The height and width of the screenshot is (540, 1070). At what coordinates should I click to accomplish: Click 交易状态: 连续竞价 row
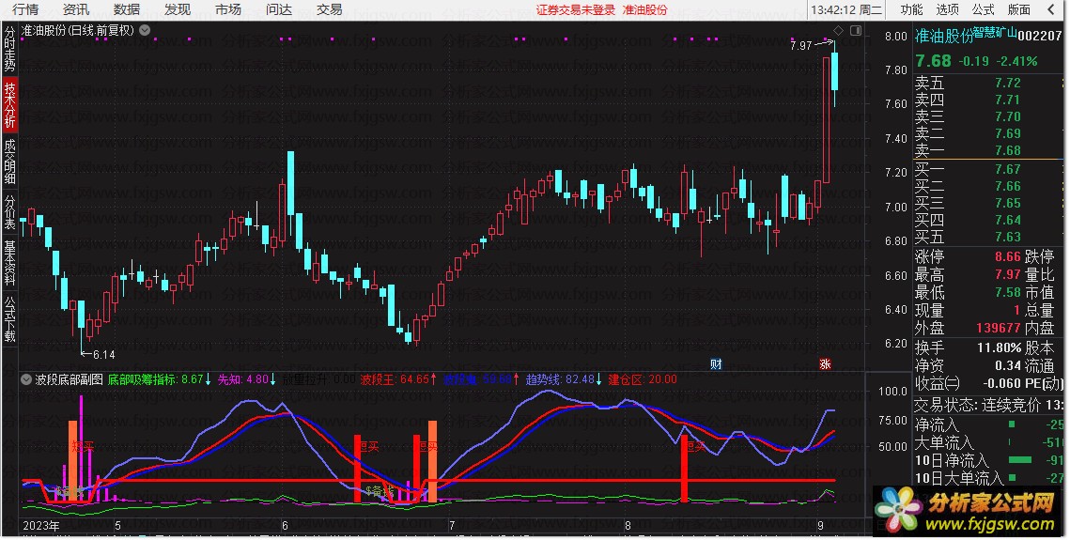[x=989, y=406]
